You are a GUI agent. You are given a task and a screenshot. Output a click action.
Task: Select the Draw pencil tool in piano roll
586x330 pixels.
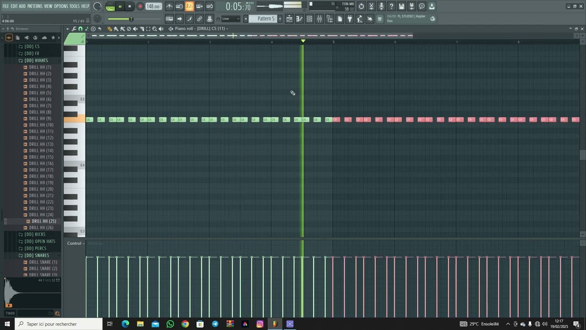click(x=110, y=29)
